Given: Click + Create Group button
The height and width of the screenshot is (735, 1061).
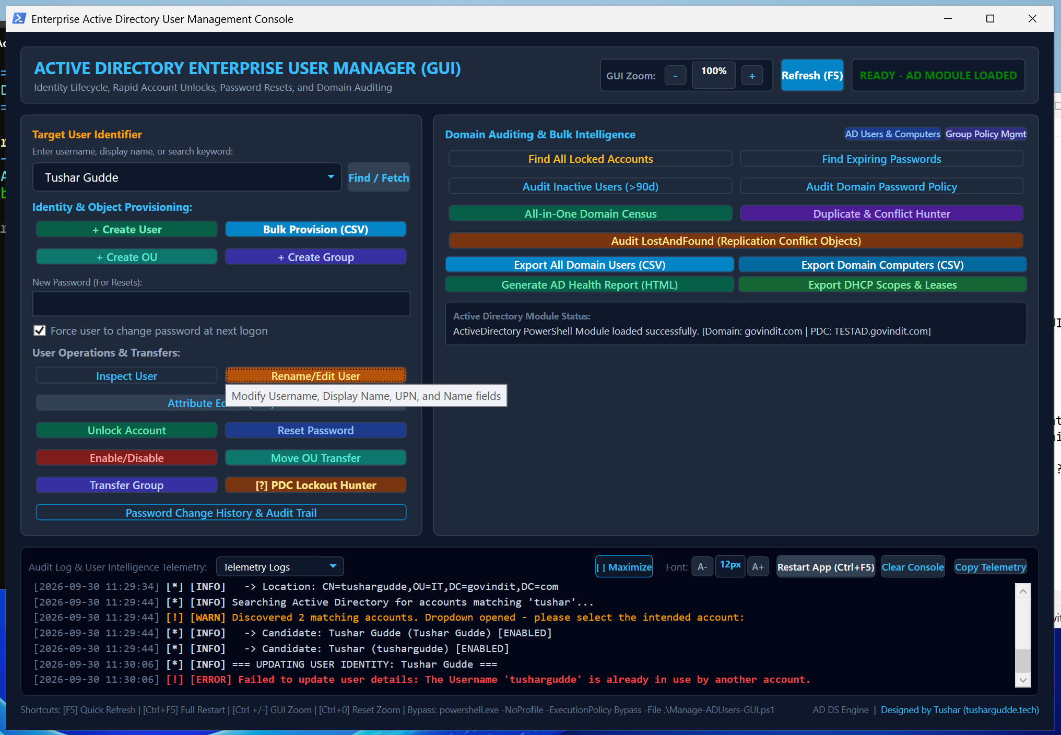Looking at the screenshot, I should pyautogui.click(x=315, y=257).
